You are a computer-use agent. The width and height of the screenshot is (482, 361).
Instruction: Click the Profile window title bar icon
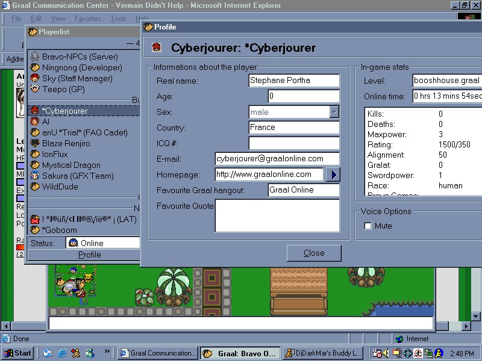click(x=148, y=27)
